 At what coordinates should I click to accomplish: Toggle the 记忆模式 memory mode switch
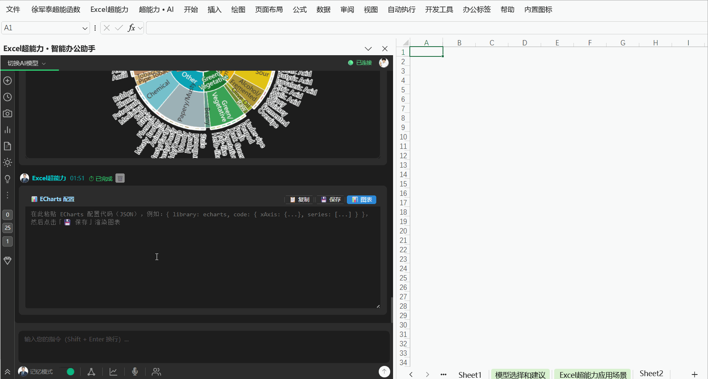click(x=67, y=371)
